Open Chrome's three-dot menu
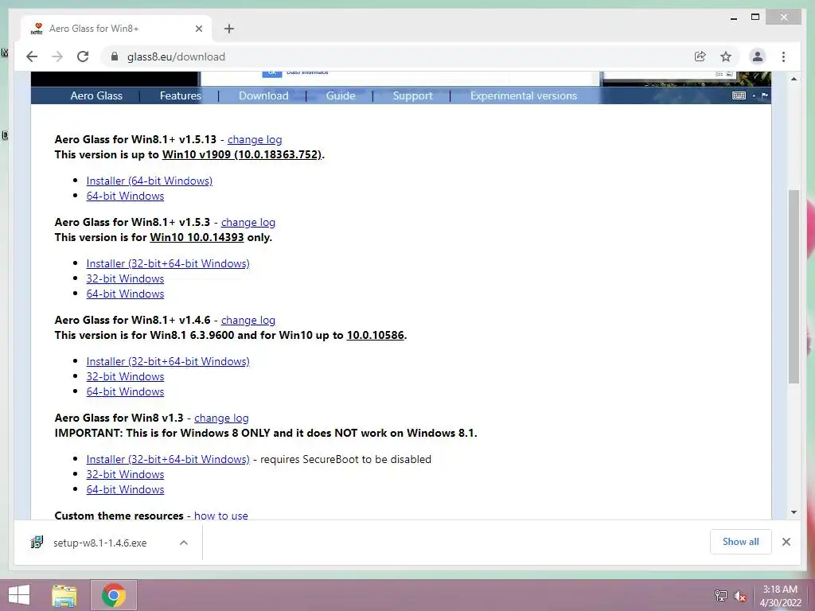The image size is (815, 611). [x=783, y=56]
